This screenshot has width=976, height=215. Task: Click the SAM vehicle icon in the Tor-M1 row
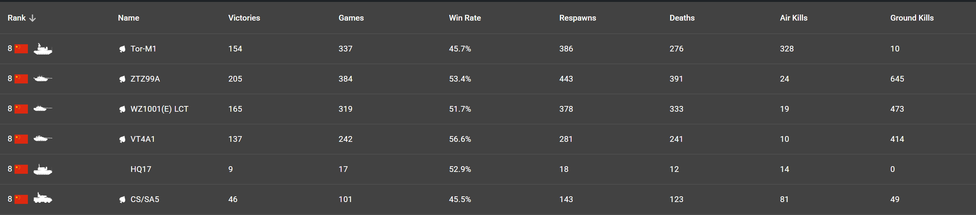click(x=43, y=49)
